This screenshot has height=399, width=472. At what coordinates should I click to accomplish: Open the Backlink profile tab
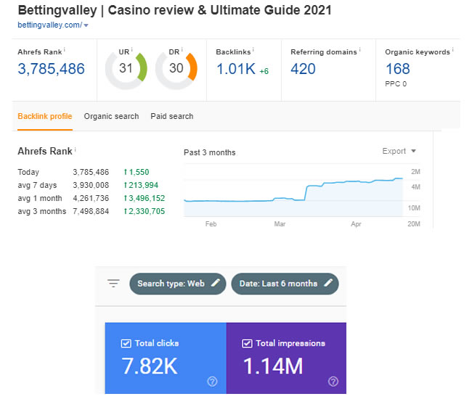click(x=44, y=116)
